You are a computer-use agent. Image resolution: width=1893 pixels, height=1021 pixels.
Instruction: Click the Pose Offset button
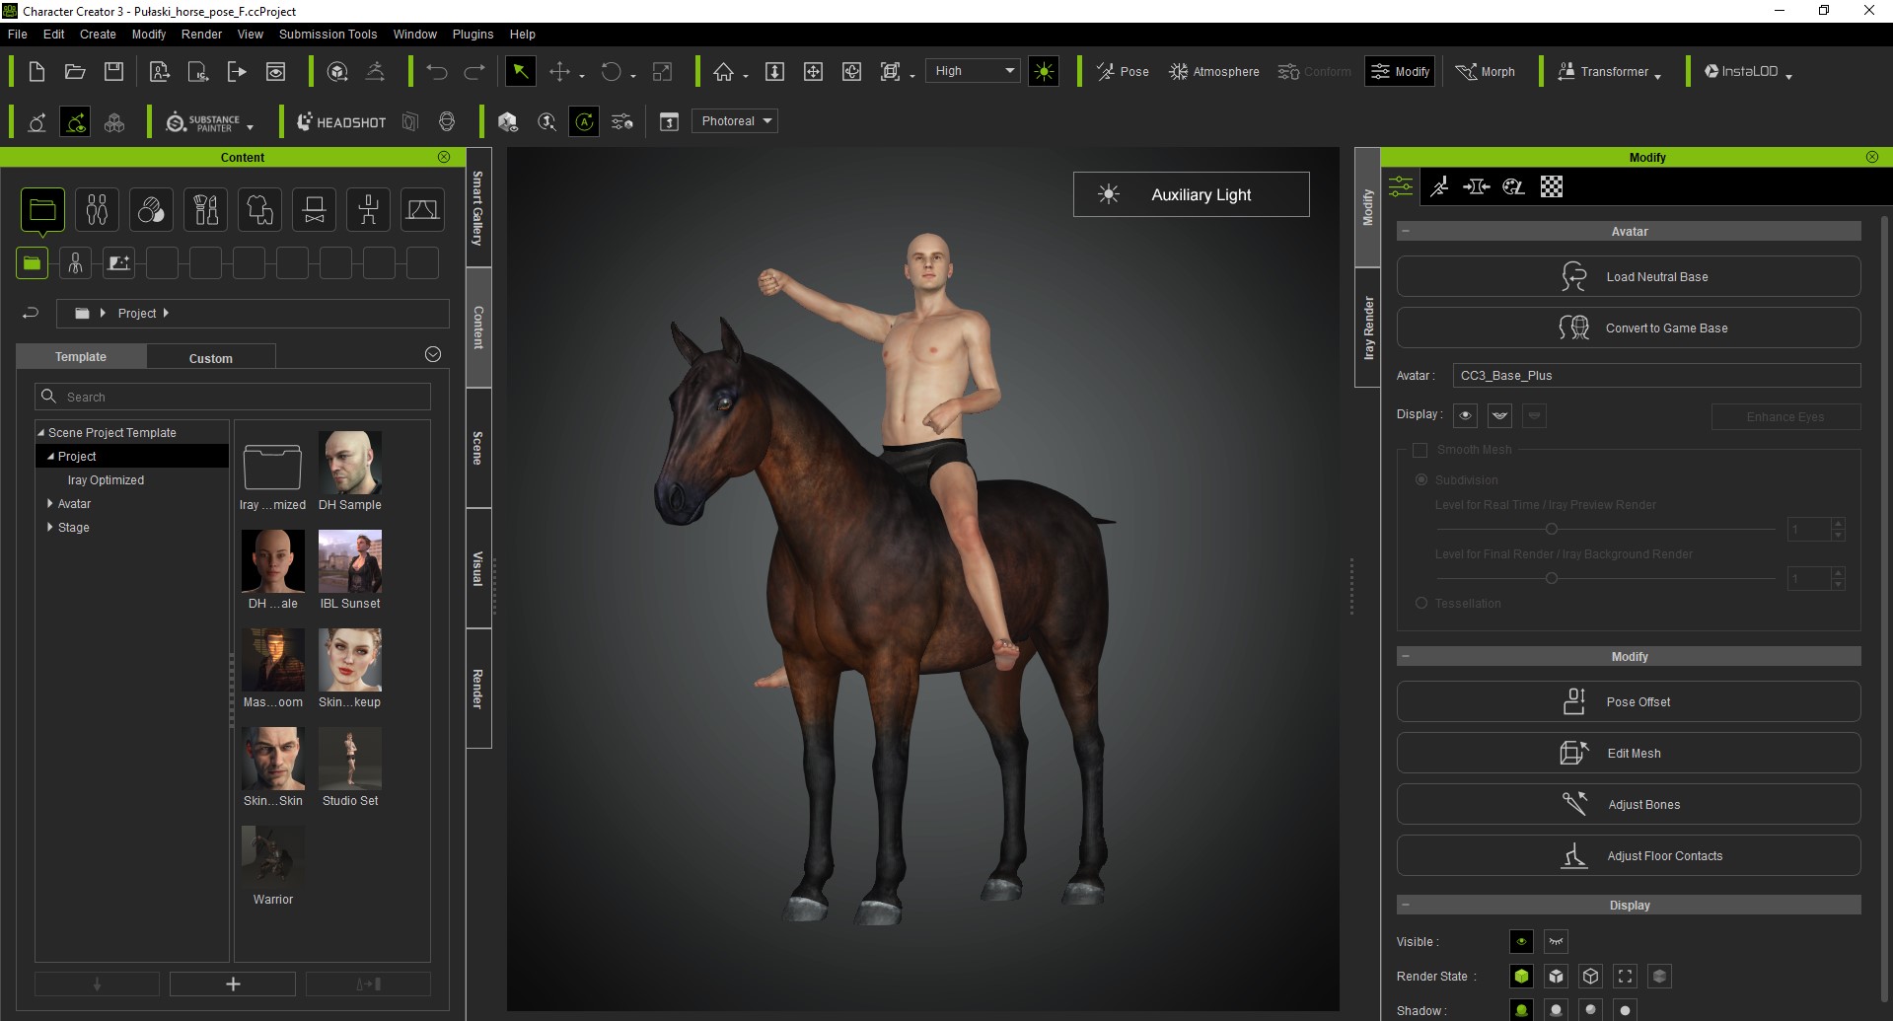click(x=1629, y=701)
